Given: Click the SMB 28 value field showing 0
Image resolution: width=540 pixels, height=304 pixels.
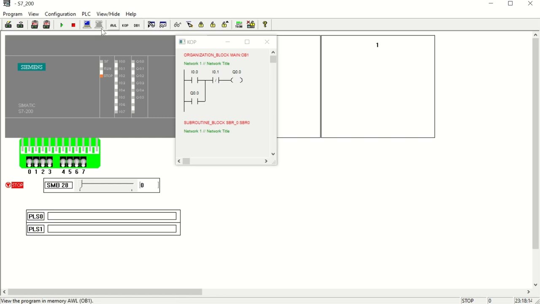Looking at the screenshot, I should click(149, 185).
